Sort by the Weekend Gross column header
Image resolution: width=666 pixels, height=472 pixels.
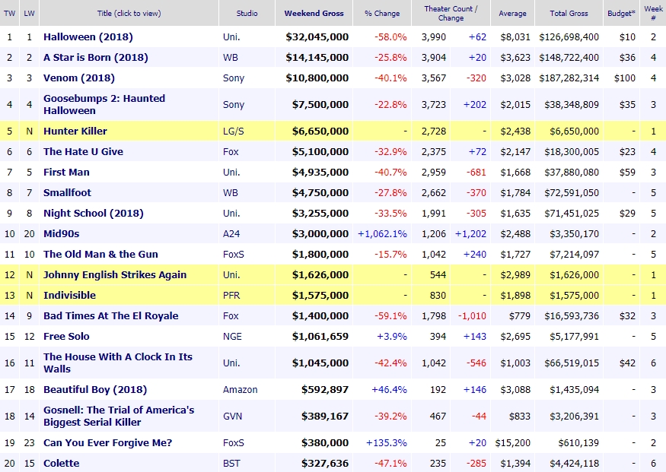click(314, 13)
